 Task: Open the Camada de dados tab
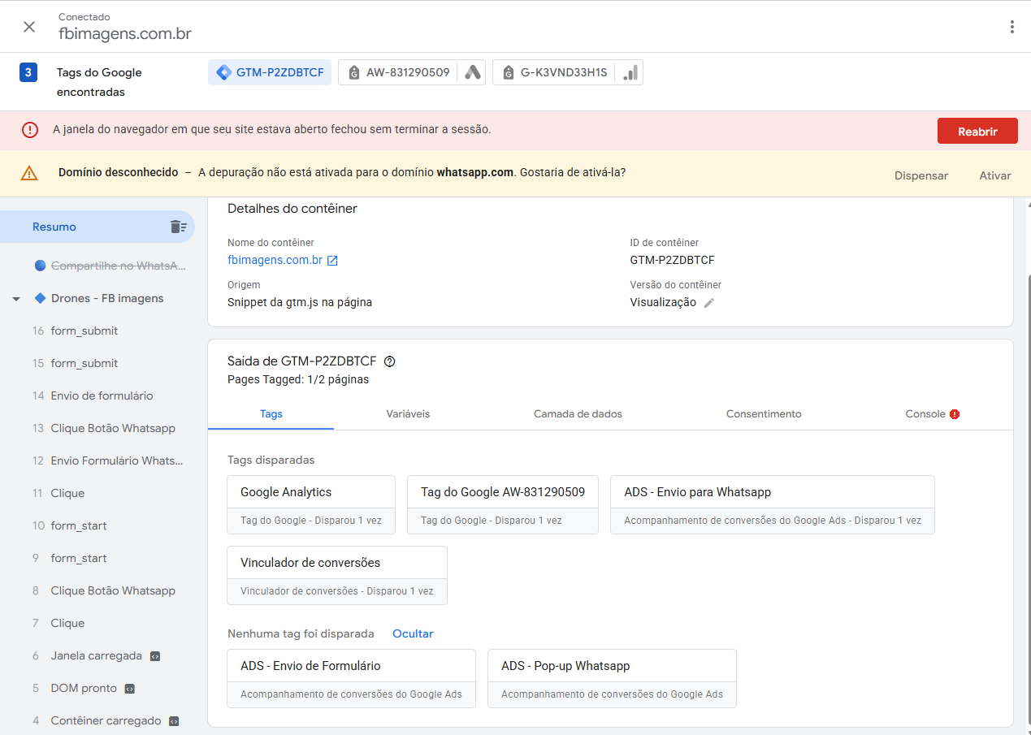pyautogui.click(x=578, y=414)
